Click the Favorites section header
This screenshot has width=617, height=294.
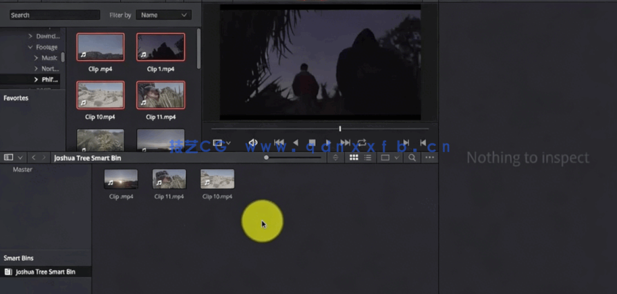tap(16, 98)
